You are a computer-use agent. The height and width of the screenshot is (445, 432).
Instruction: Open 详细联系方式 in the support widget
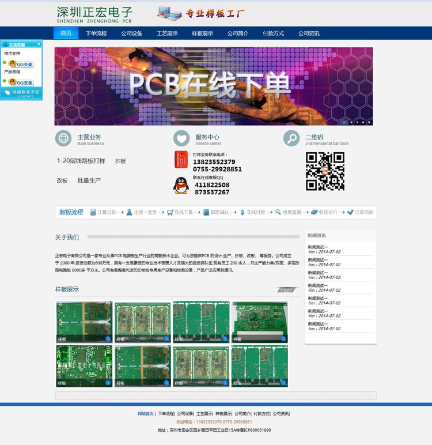(x=21, y=93)
